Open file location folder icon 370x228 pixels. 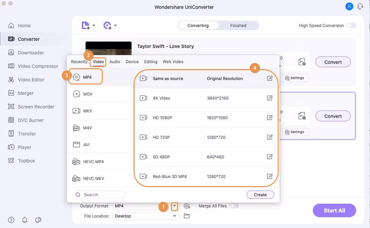point(187,216)
